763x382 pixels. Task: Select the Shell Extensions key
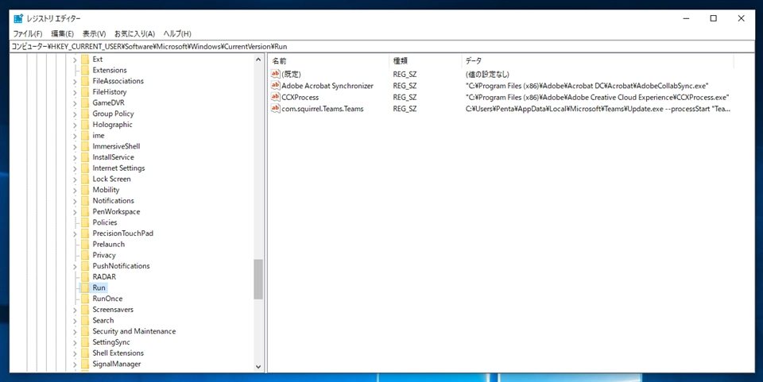click(x=118, y=353)
